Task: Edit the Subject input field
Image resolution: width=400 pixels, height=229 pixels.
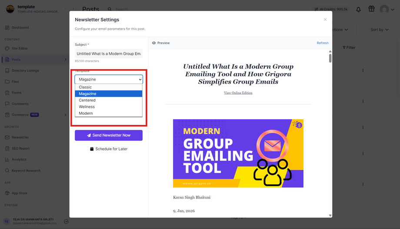Action: click(x=109, y=54)
